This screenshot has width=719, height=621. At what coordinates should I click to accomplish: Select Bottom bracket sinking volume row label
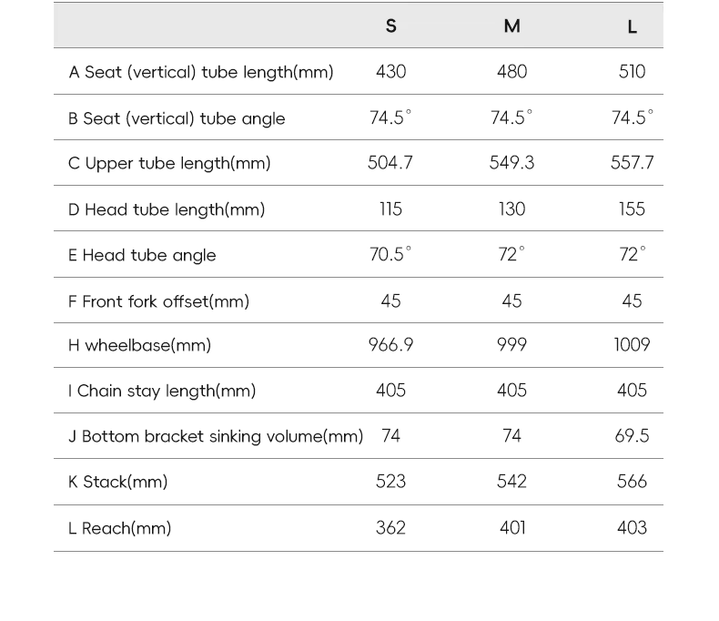pos(216,436)
